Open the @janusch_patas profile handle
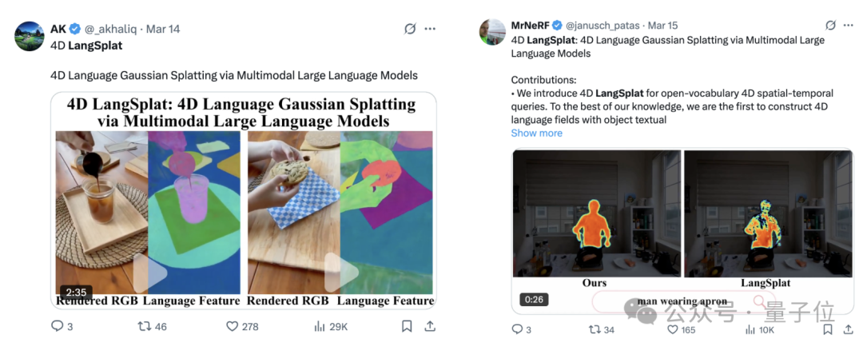The height and width of the screenshot is (347, 863). [x=603, y=26]
